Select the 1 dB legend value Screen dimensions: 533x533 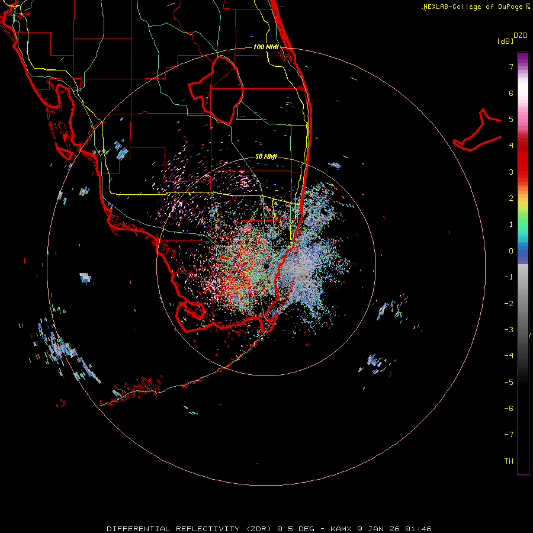pos(511,224)
